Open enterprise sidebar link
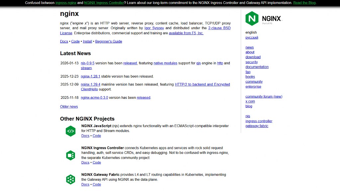 [253, 87]
